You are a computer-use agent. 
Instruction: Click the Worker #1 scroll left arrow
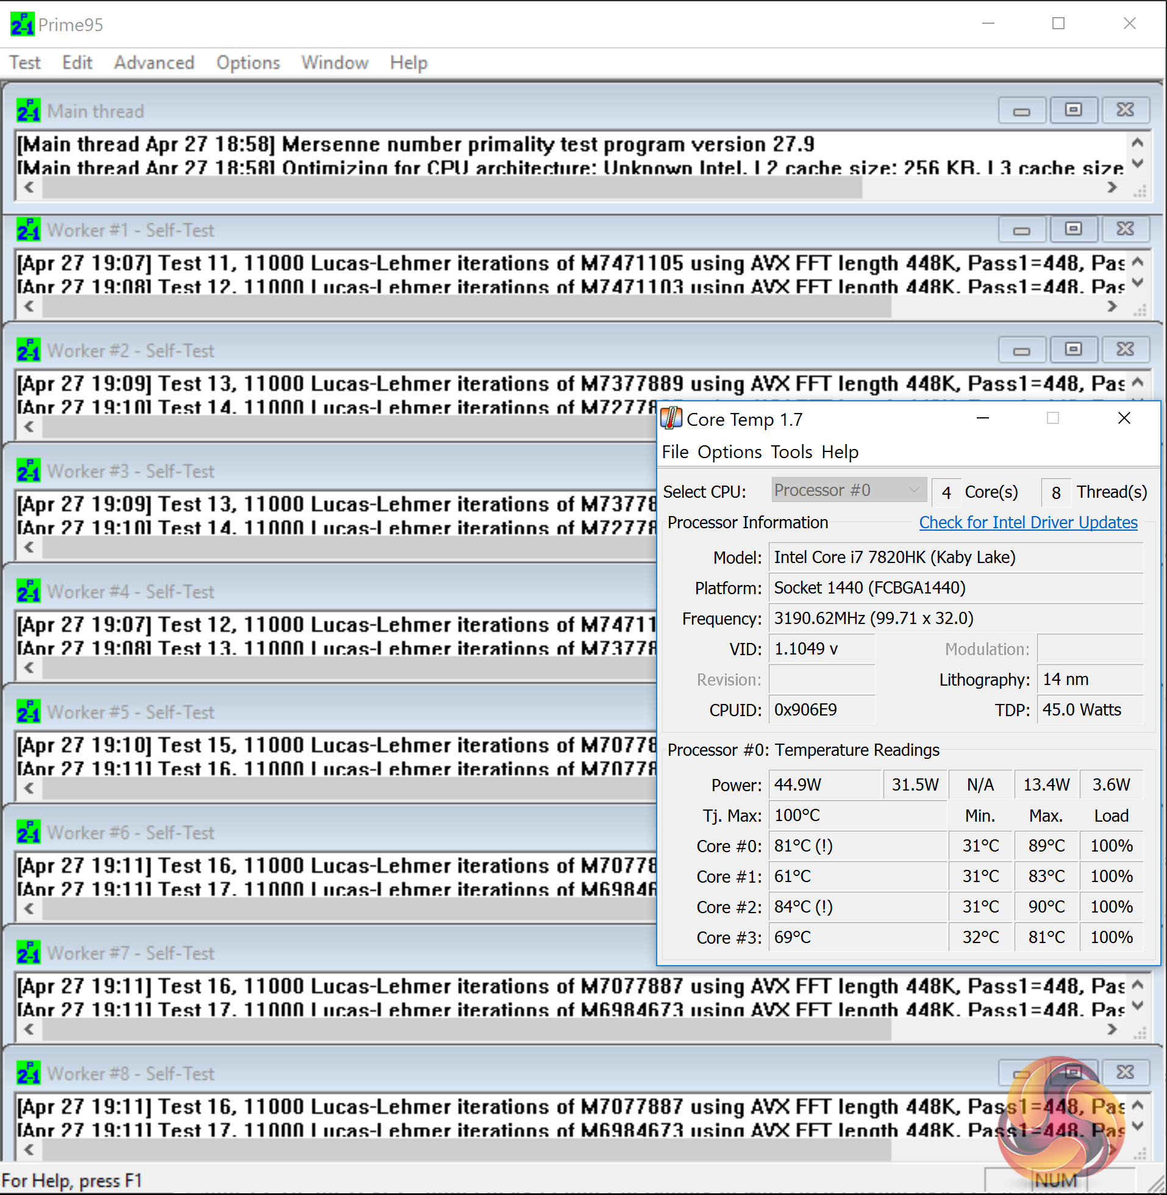pyautogui.click(x=29, y=307)
